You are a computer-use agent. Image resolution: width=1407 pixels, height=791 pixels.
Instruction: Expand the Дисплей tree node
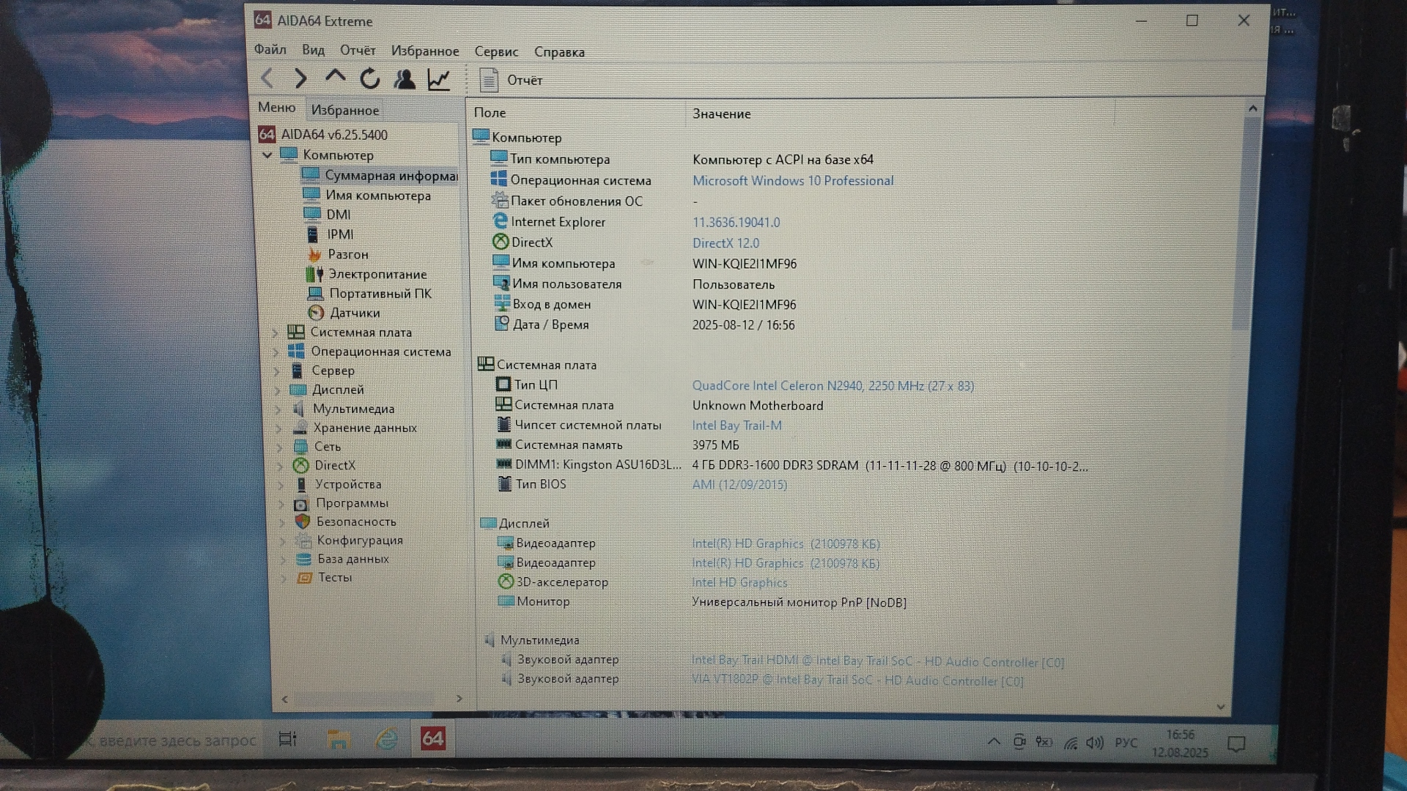(x=277, y=390)
